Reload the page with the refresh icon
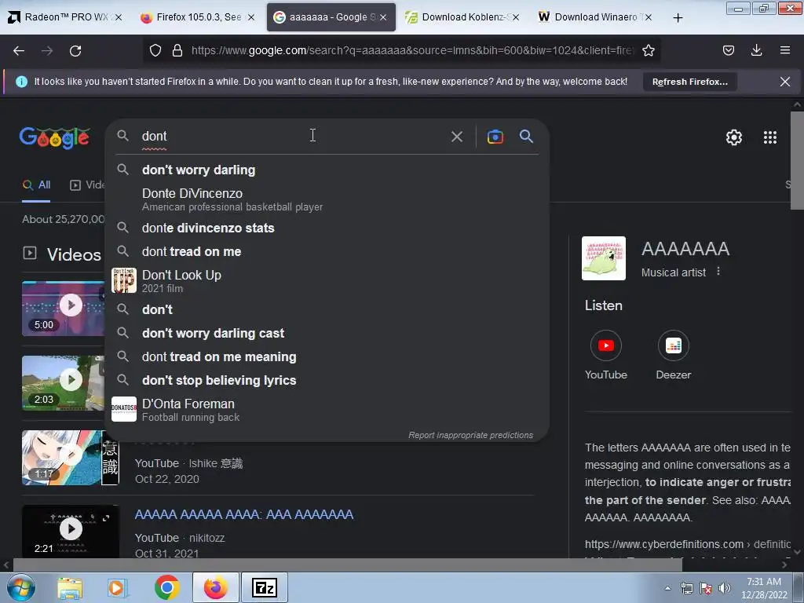 [x=75, y=51]
